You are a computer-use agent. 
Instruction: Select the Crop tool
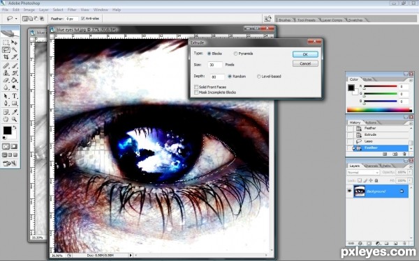[x=6, y=57]
